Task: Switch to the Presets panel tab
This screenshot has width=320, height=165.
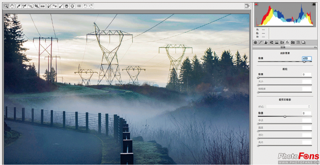Action: tap(298, 42)
